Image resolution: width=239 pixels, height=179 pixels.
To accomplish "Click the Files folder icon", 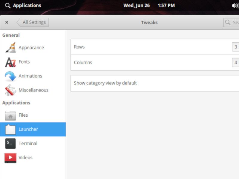I will [10, 115].
